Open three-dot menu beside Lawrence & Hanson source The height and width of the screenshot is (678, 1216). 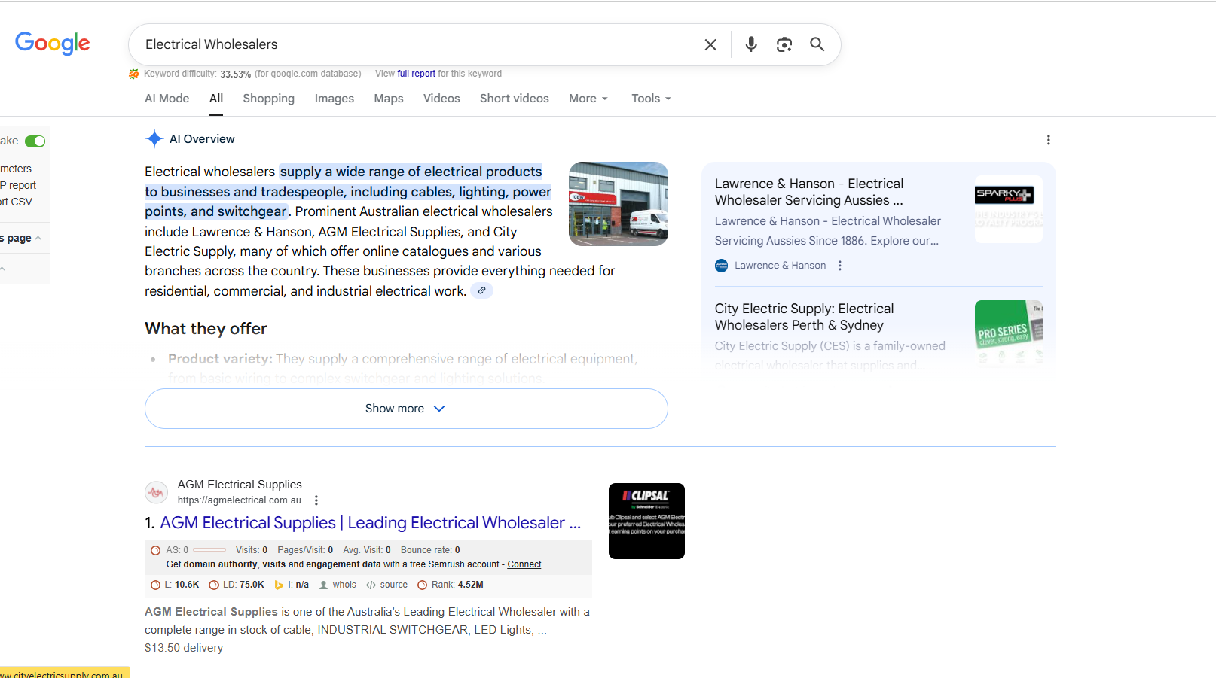point(840,266)
